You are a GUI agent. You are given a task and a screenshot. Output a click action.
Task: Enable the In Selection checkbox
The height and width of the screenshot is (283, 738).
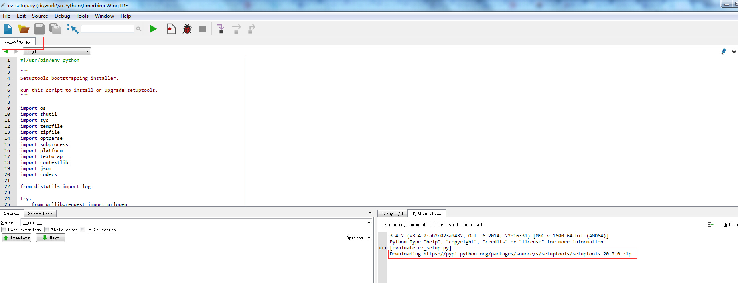(x=83, y=230)
